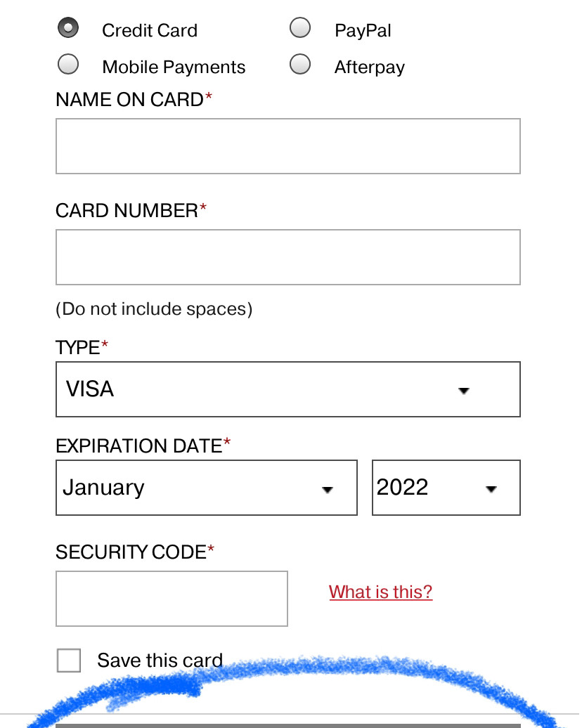Click into the Card Number field
This screenshot has width=582, height=728.
pos(288,256)
